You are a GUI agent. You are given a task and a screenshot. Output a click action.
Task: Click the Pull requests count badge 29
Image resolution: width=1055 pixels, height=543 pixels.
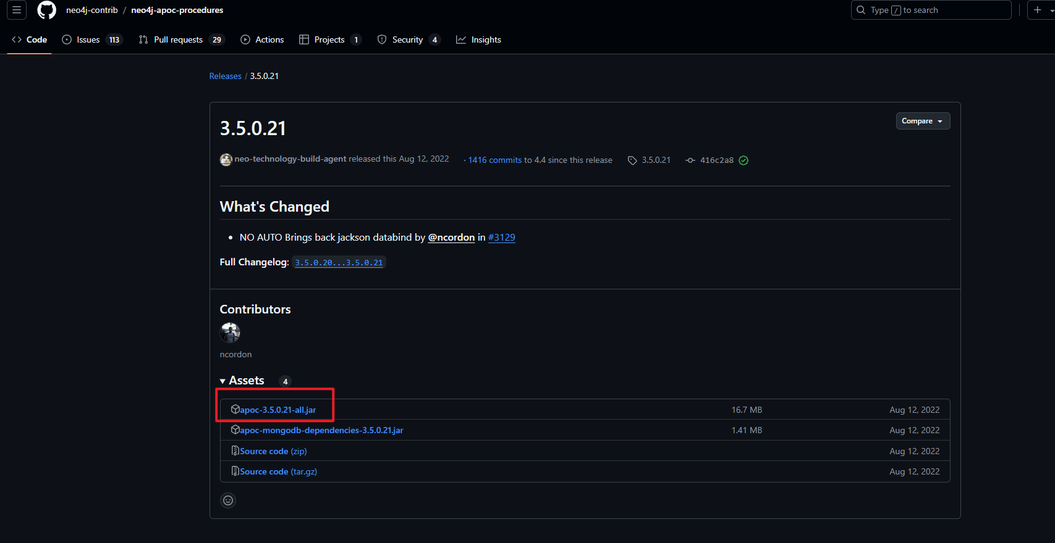click(217, 39)
